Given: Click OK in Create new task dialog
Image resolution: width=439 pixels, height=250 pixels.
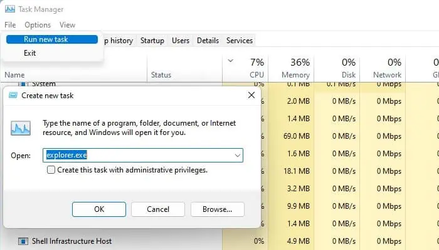Looking at the screenshot, I should tap(99, 209).
